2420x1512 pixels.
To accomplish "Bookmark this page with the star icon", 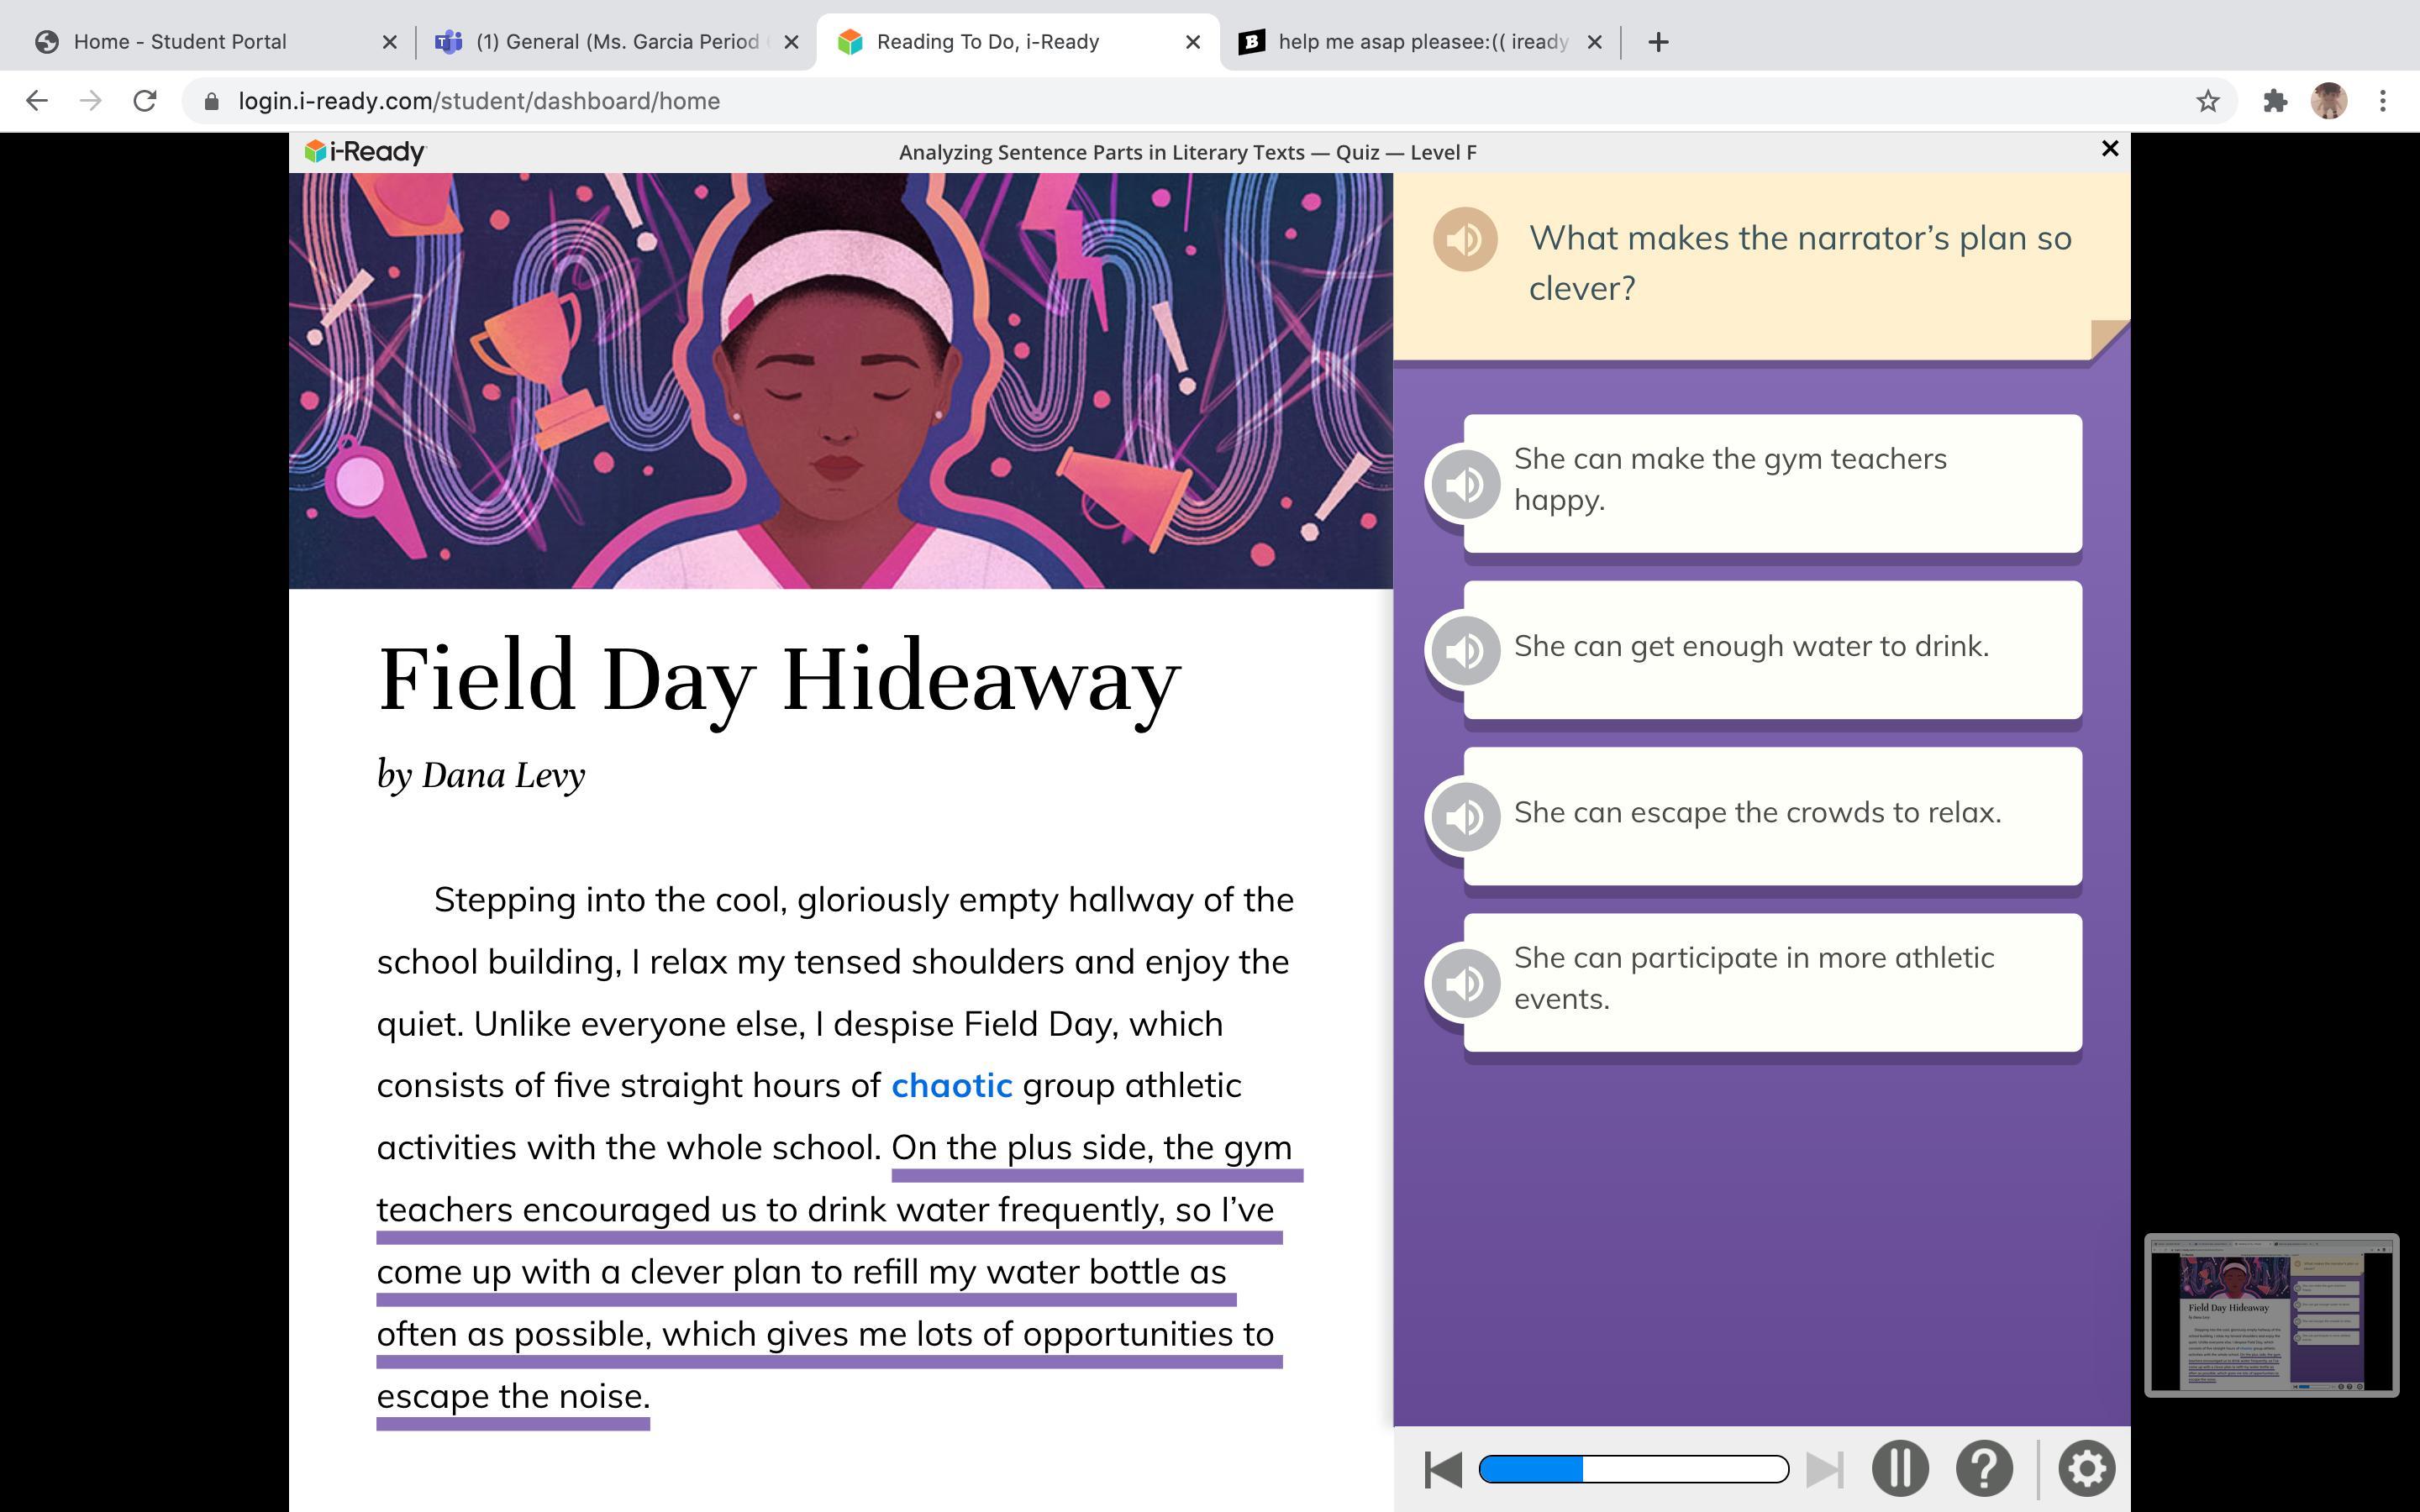I will tap(2207, 101).
